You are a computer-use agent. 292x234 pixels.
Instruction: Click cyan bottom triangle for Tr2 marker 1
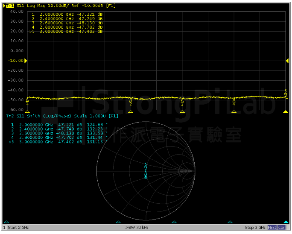[x=6, y=222]
